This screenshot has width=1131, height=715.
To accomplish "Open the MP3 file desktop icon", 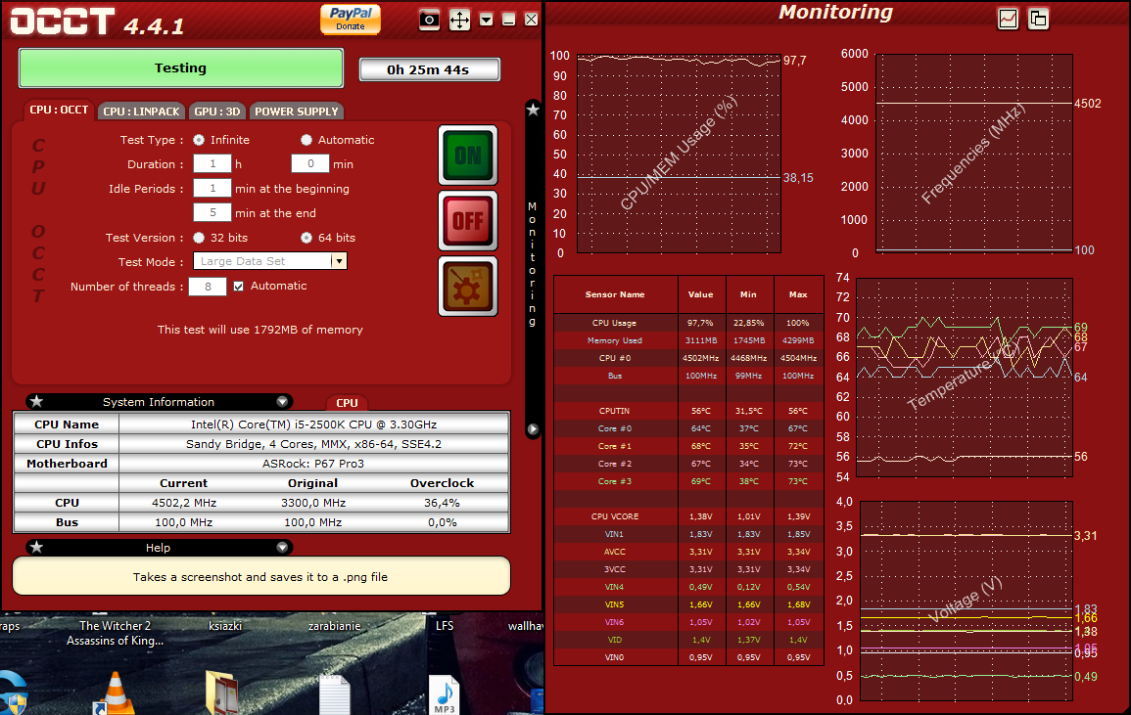I will [445, 694].
